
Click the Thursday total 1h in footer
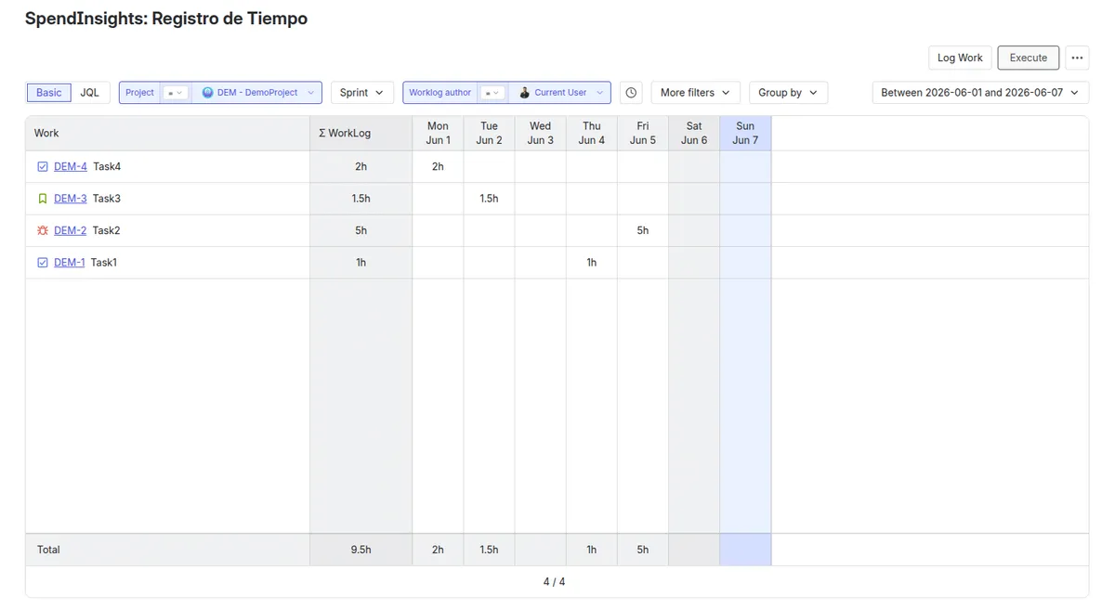(591, 550)
